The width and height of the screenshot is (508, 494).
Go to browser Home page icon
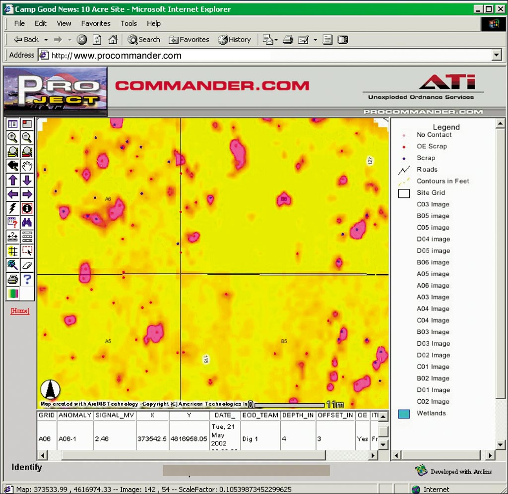point(113,40)
